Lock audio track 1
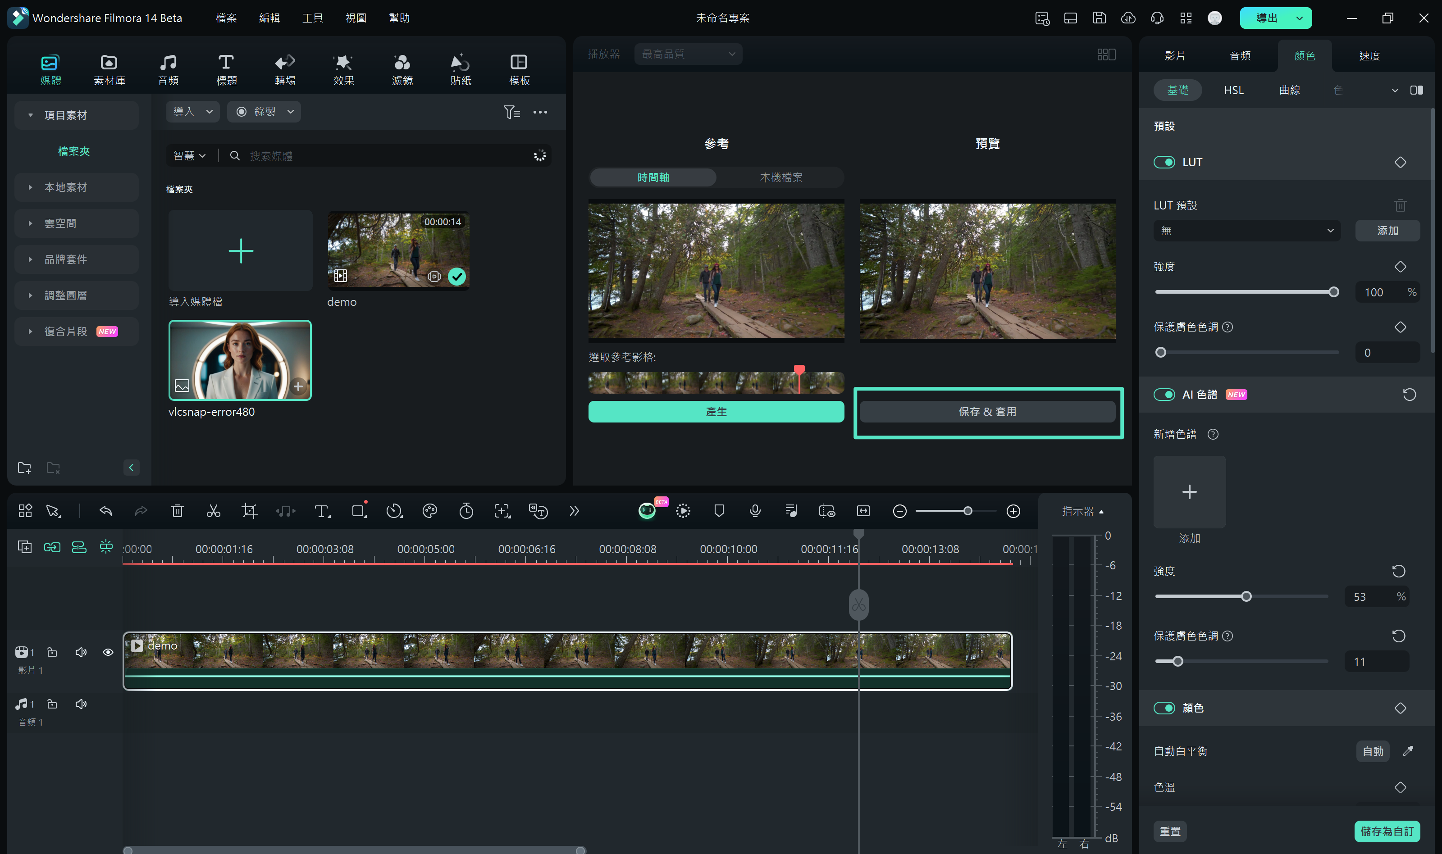The image size is (1442, 854). 52,704
